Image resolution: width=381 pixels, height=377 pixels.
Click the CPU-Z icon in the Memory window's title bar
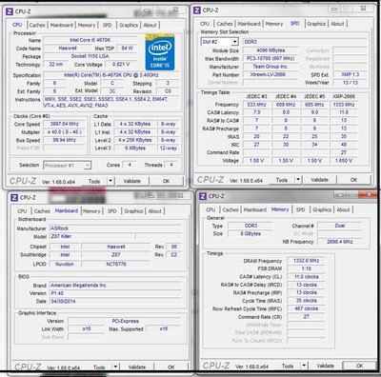203,196
